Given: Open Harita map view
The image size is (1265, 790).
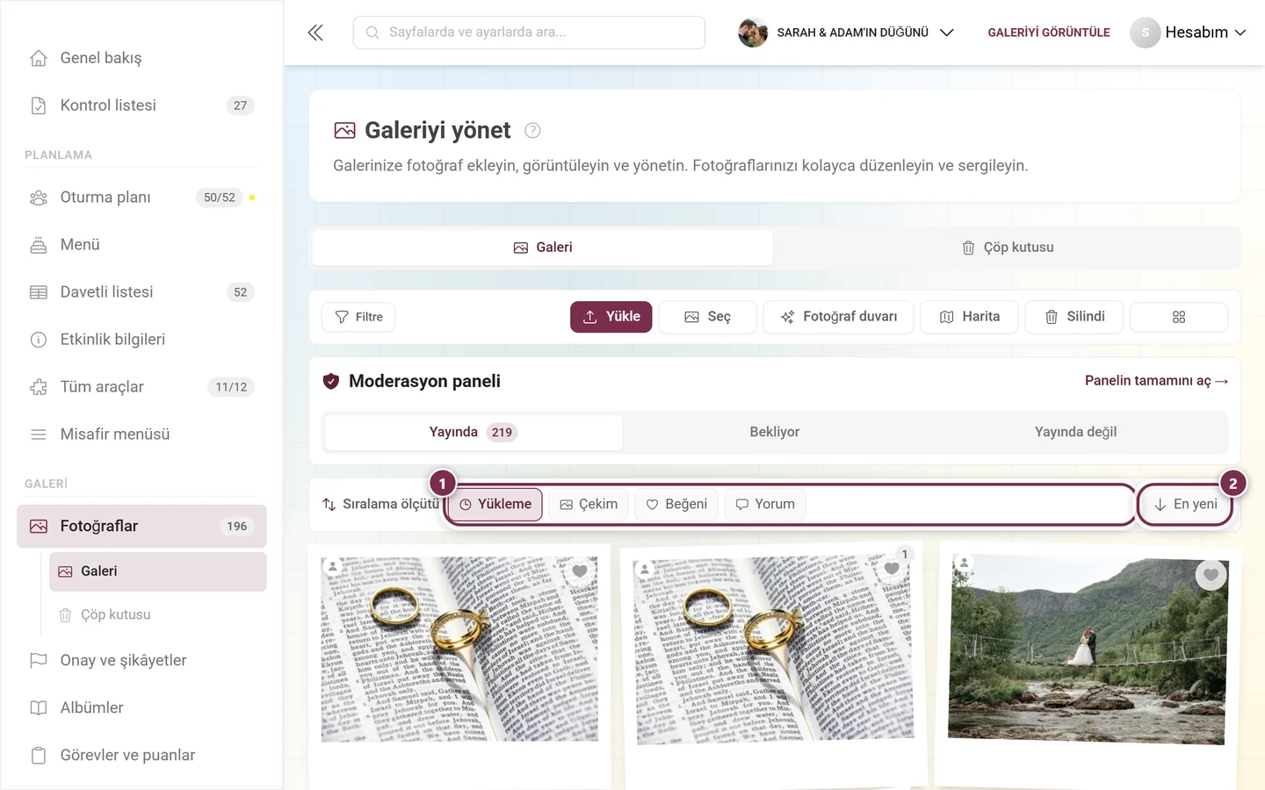Looking at the screenshot, I should pos(969,317).
